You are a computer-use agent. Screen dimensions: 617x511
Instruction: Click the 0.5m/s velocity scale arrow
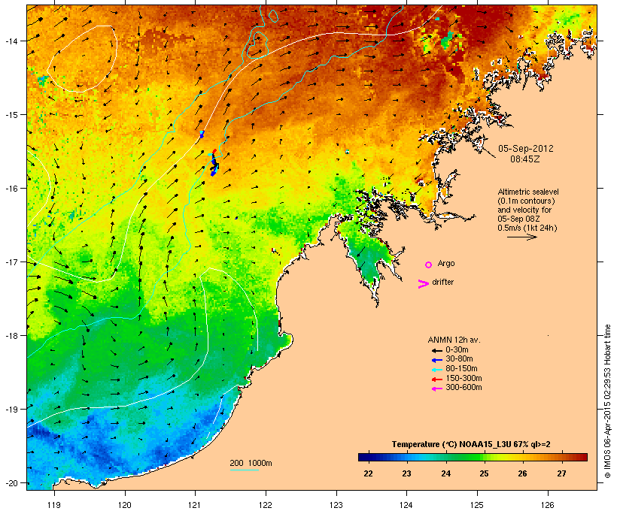point(521,237)
